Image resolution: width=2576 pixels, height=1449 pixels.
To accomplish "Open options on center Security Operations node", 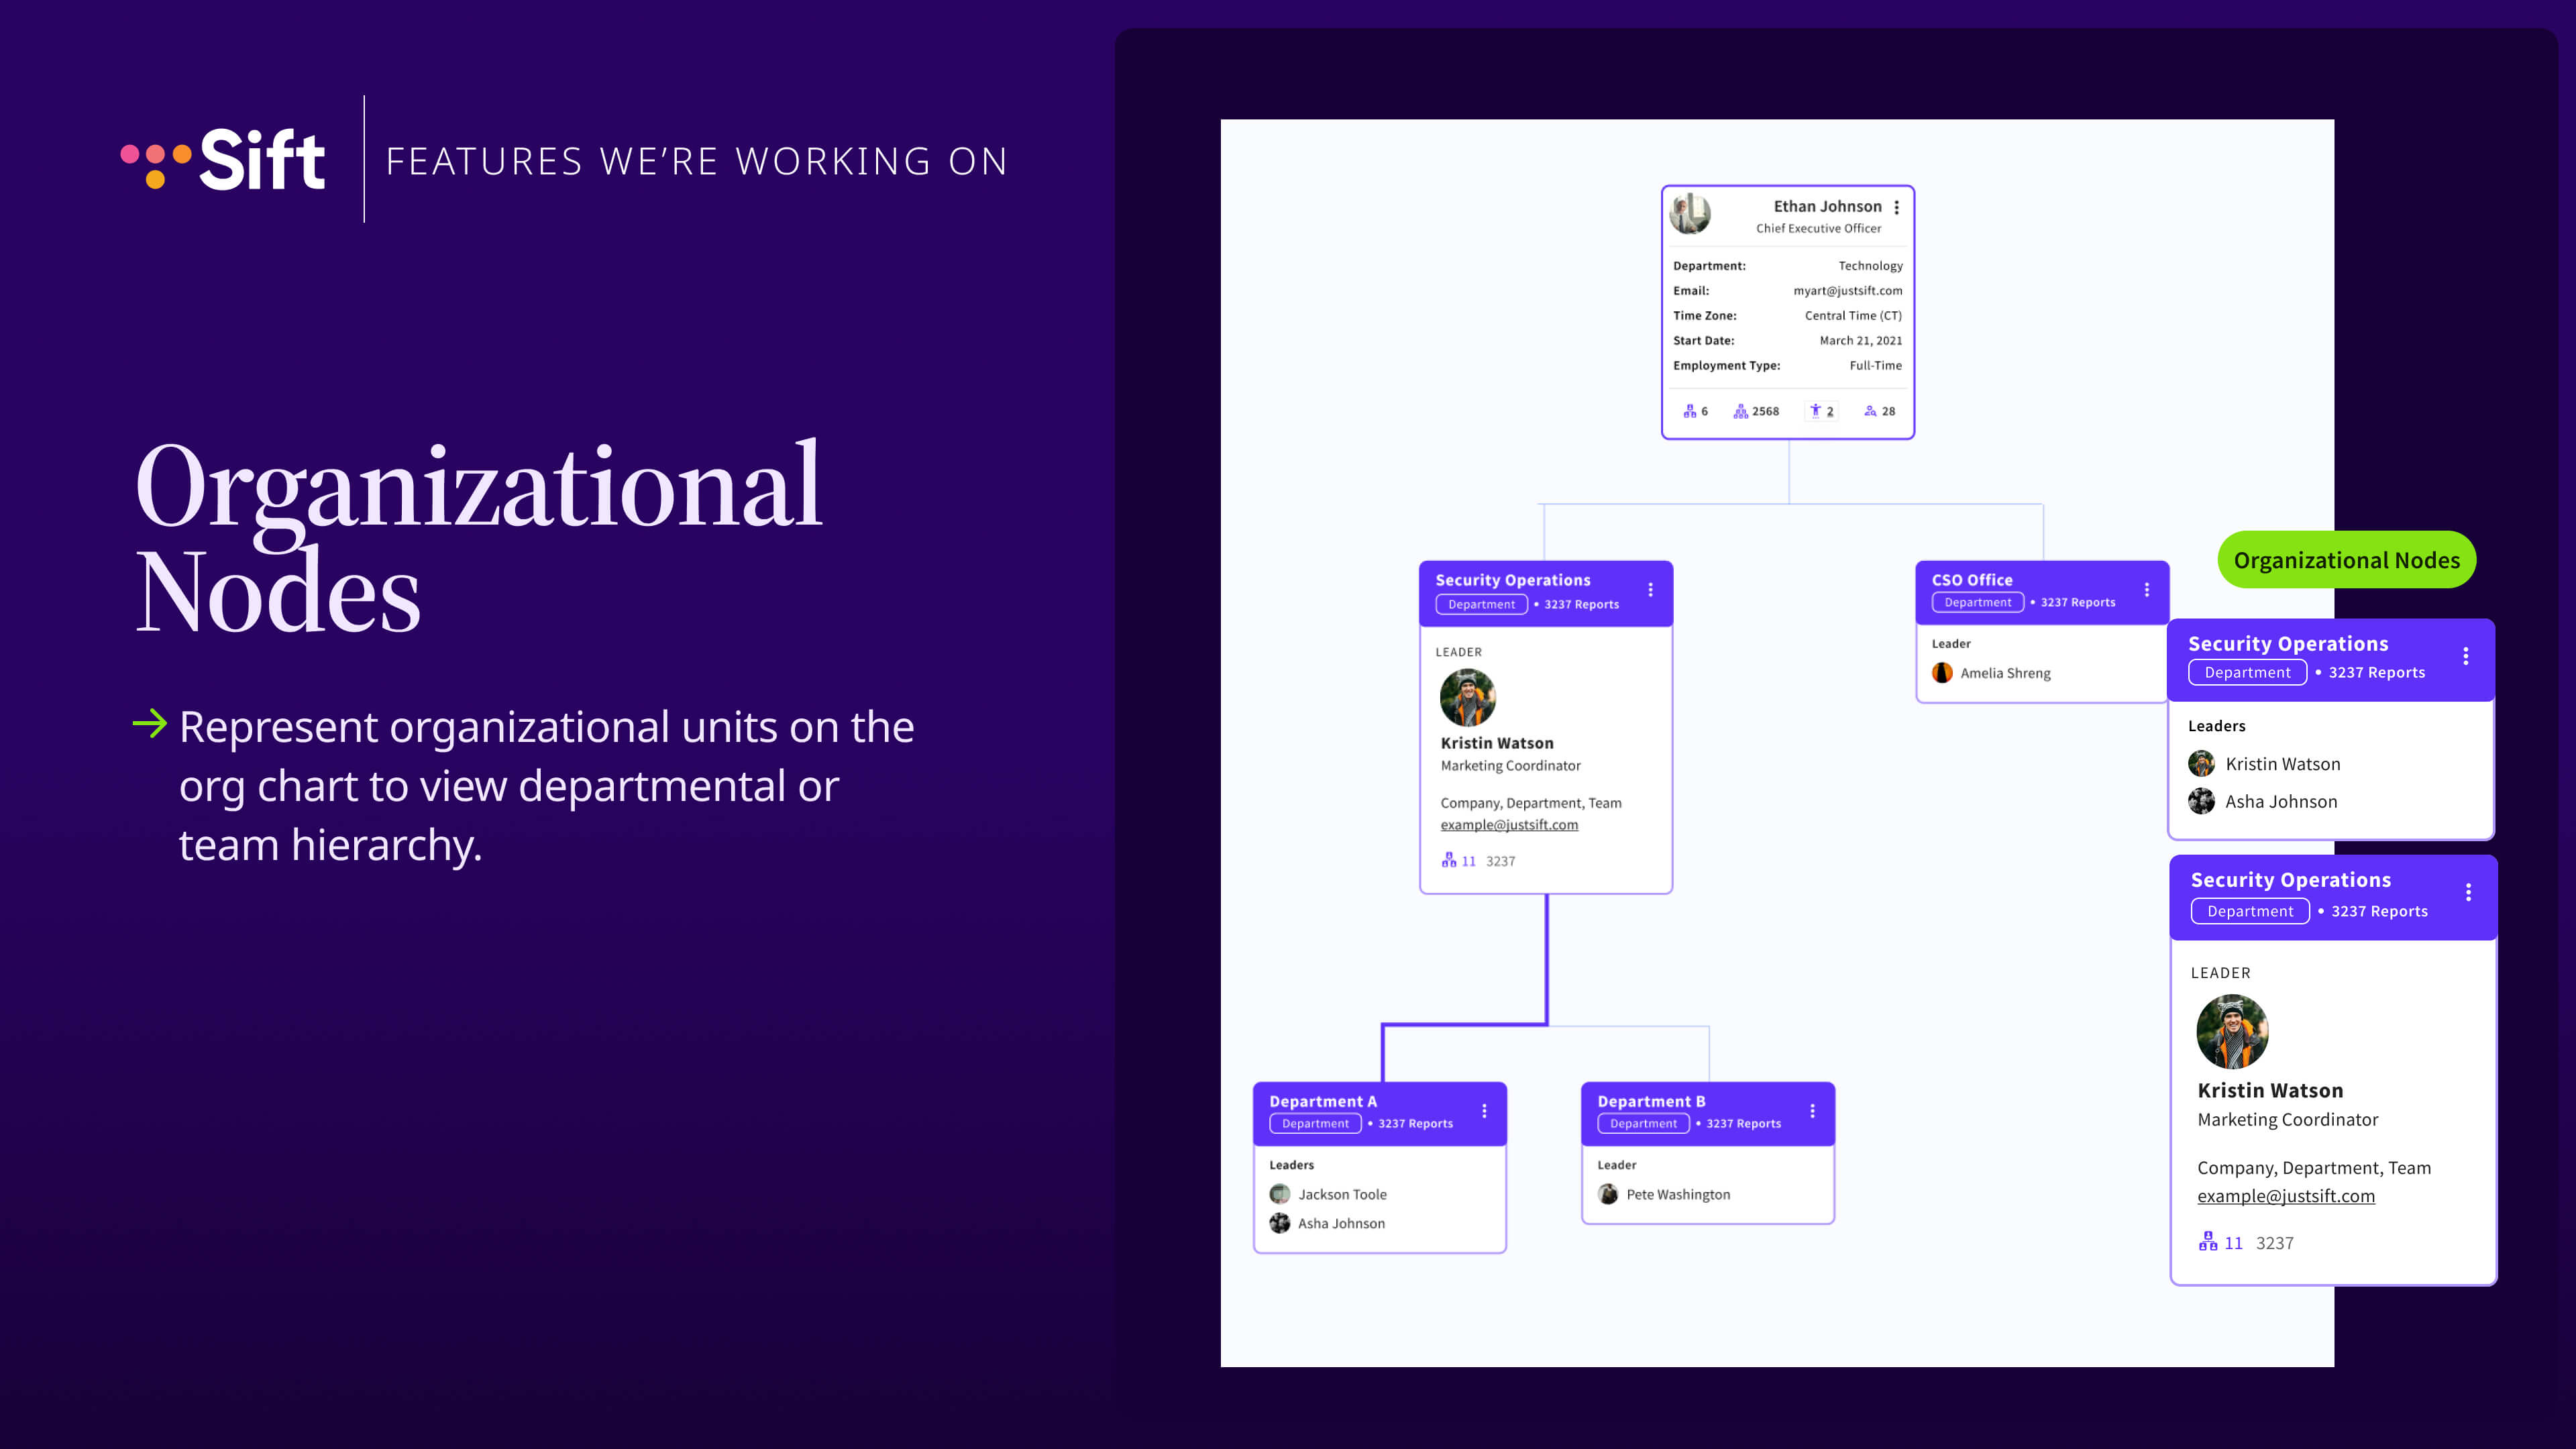I will click(1650, 590).
